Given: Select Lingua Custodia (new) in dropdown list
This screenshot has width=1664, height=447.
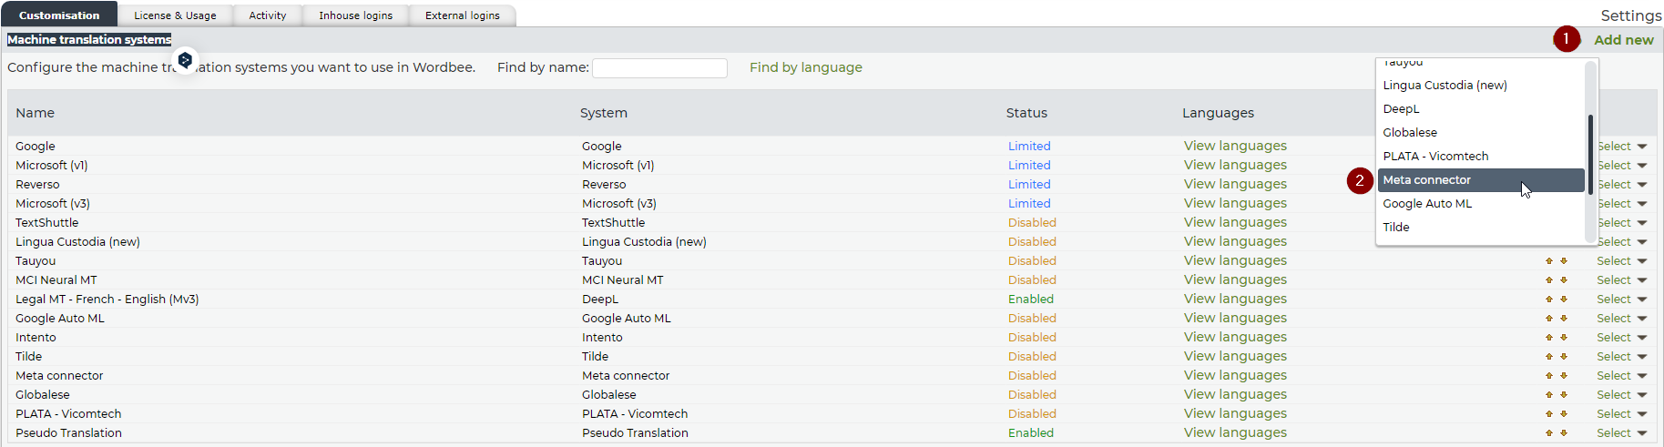Looking at the screenshot, I should click(x=1445, y=86).
